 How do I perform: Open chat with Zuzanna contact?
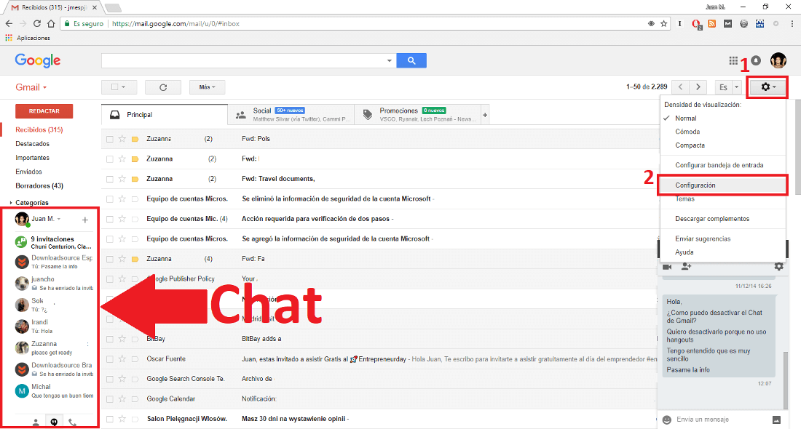tap(54, 348)
